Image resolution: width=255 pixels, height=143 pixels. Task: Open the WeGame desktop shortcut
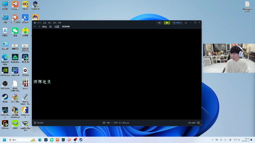click(5, 125)
